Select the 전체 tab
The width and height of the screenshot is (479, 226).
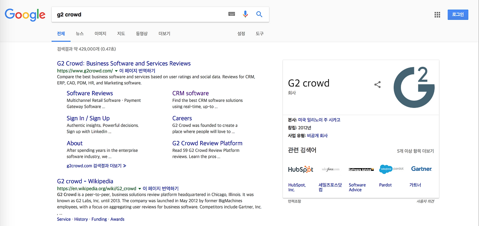pos(61,34)
